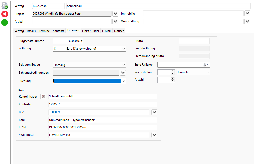254x164 pixels.
Task: Click the Konto-Nr. field 1234567
Action: (103, 104)
